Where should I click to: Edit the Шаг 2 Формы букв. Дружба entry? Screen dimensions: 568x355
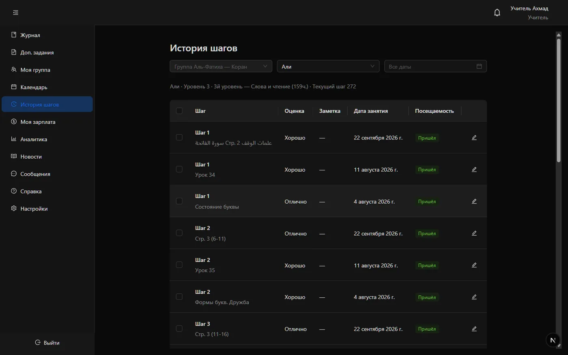pos(474,297)
